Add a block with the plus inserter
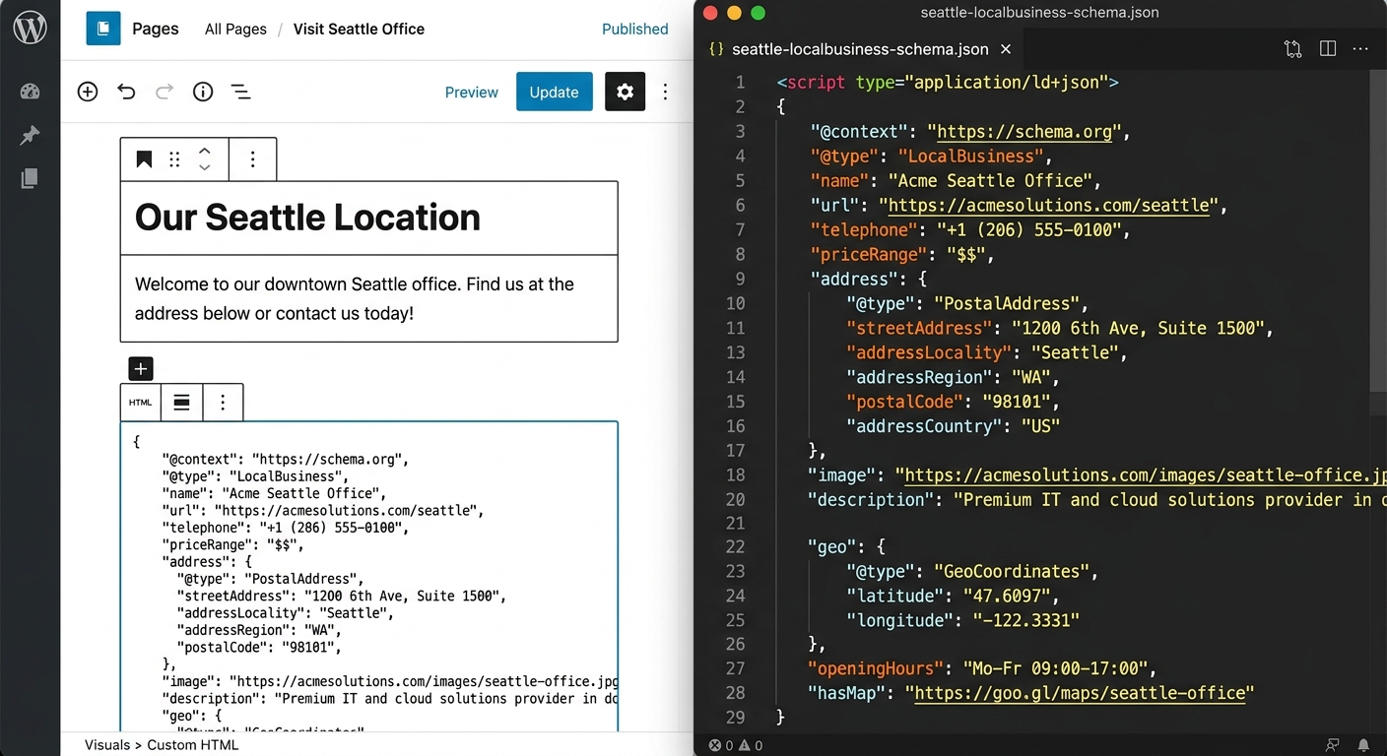Image resolution: width=1387 pixels, height=756 pixels. point(88,92)
